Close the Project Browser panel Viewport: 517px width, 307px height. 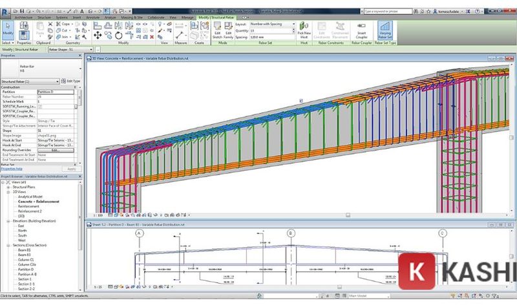click(x=80, y=176)
